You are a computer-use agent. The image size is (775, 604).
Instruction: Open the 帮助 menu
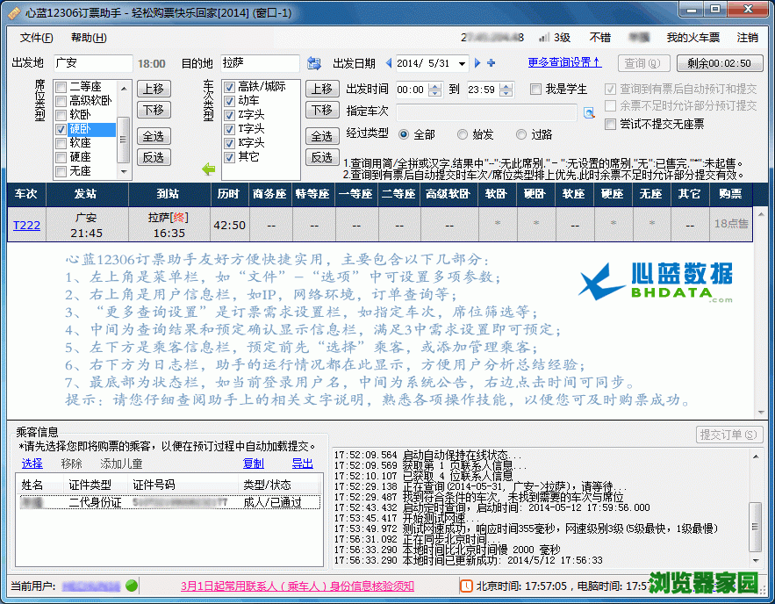point(88,38)
